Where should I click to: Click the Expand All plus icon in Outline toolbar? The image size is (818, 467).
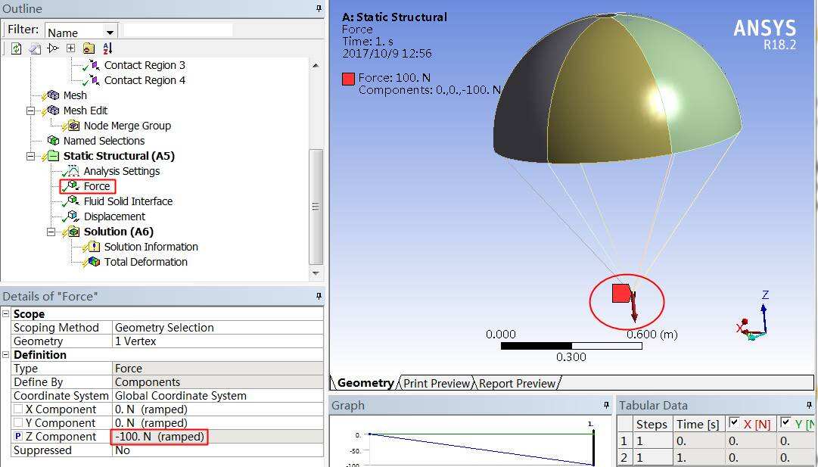(71, 48)
